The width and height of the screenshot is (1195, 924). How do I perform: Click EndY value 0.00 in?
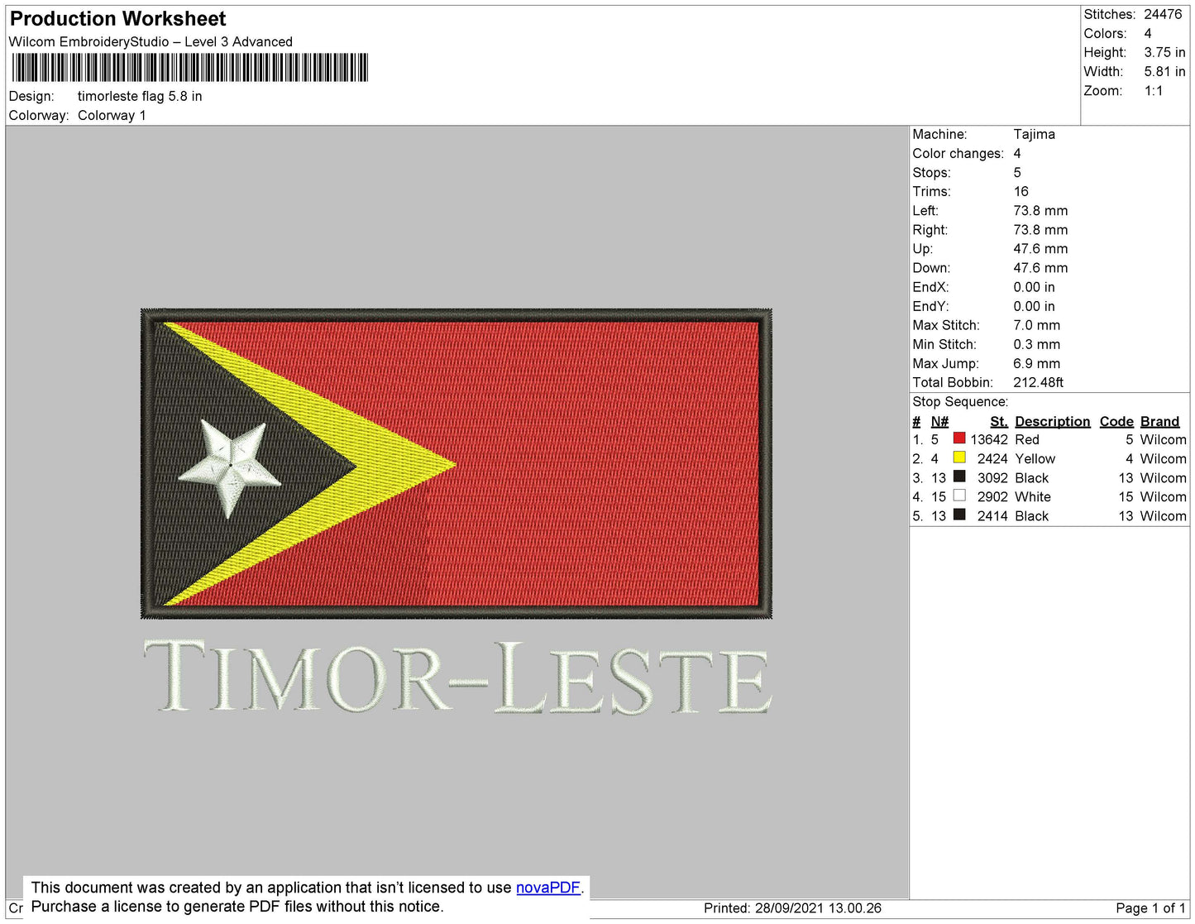(x=1034, y=307)
